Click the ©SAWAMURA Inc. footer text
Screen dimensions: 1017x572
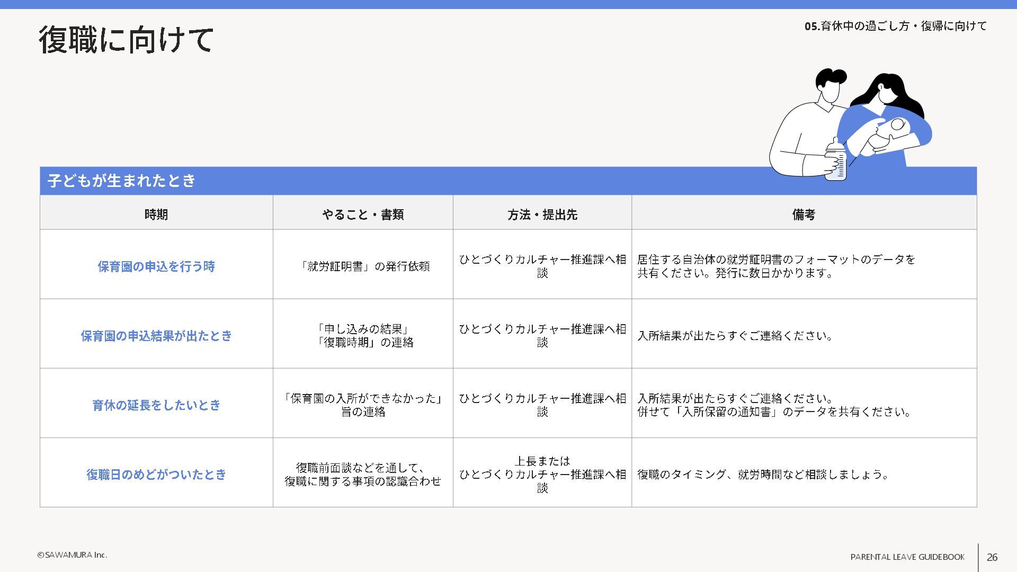tap(72, 555)
